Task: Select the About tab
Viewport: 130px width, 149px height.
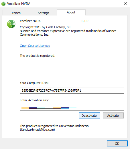Action: 71,12
